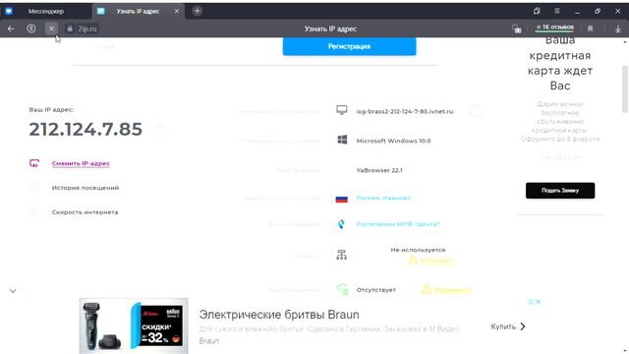This screenshot has height=354, width=629.
Task: Select the IP address 212.124.7.85
Action: pyautogui.click(x=86, y=129)
